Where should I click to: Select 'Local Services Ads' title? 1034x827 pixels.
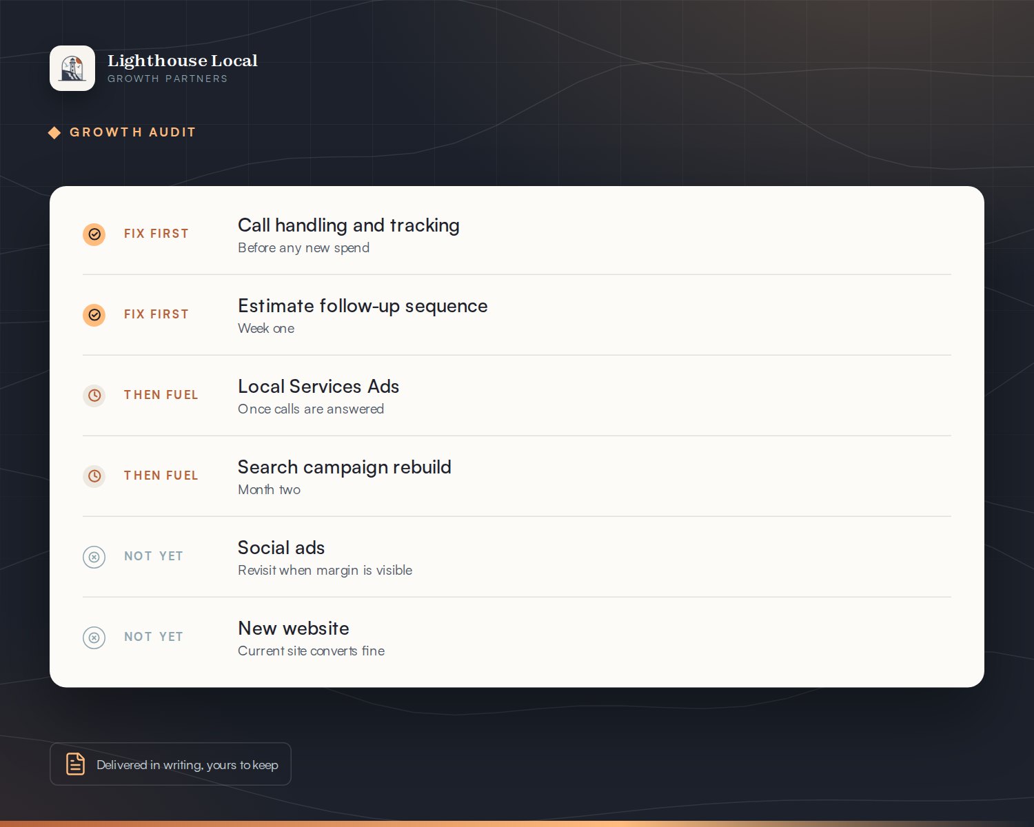pyautogui.click(x=318, y=387)
